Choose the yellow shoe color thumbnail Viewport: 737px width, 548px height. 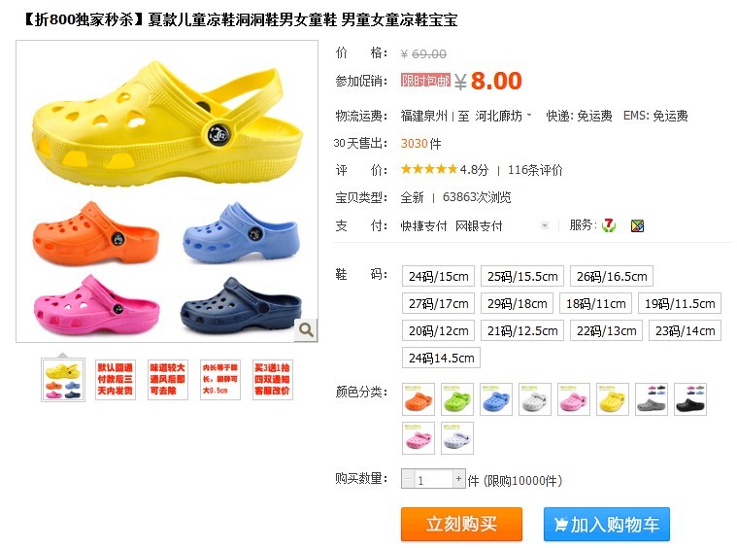[x=613, y=399]
